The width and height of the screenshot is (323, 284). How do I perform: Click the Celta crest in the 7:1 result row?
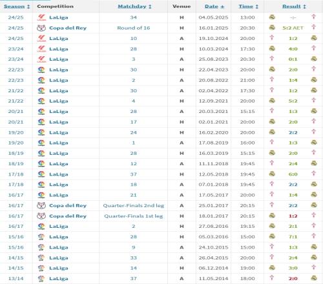[314, 236]
